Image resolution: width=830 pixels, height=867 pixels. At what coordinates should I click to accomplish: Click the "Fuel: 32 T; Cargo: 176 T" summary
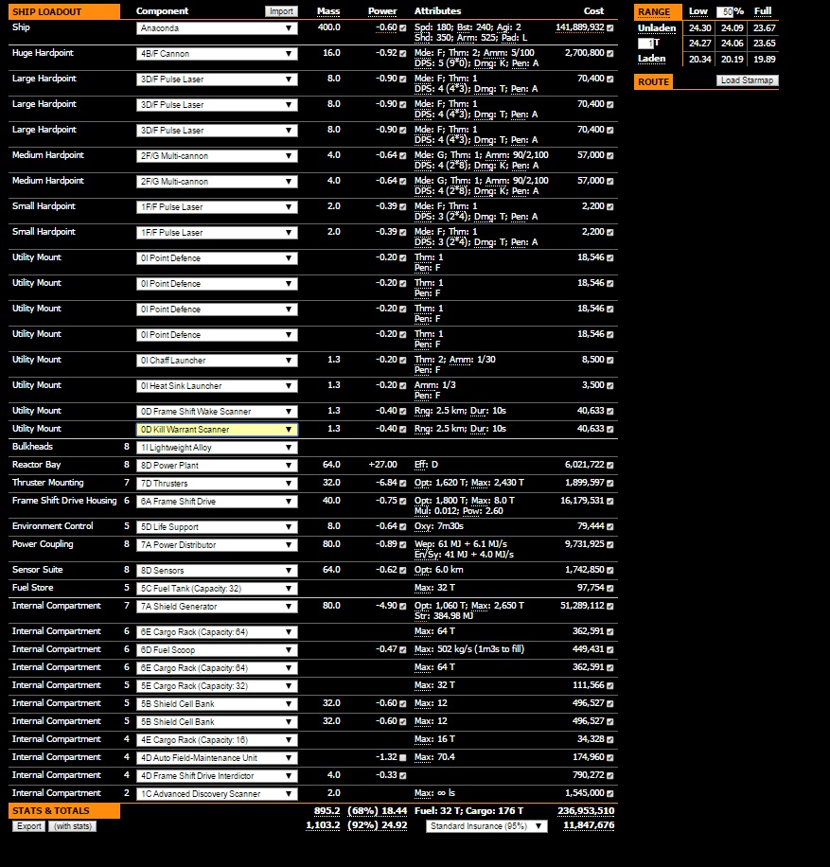468,811
